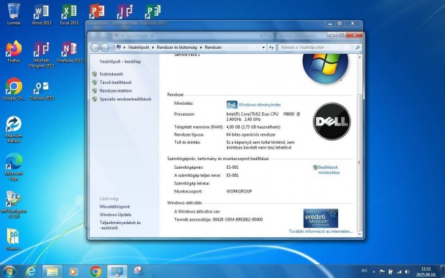Show hidden tray icons arrow

coord(373,272)
